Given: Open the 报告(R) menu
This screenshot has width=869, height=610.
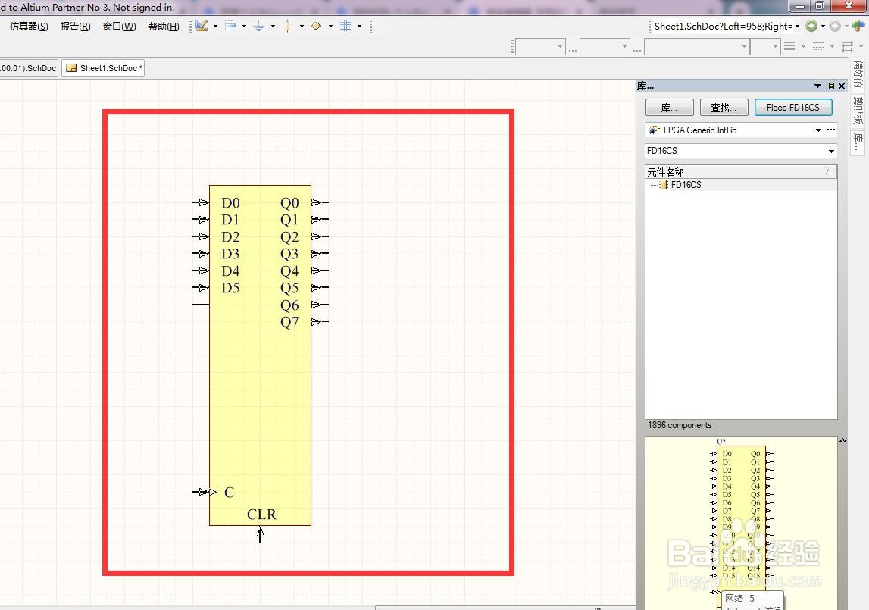Looking at the screenshot, I should [75, 26].
